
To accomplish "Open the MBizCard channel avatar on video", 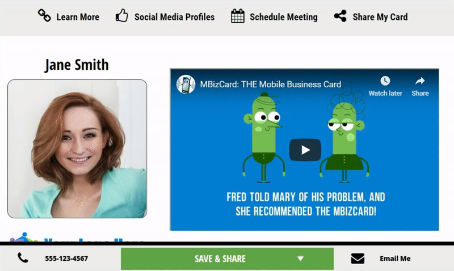I will pyautogui.click(x=186, y=84).
